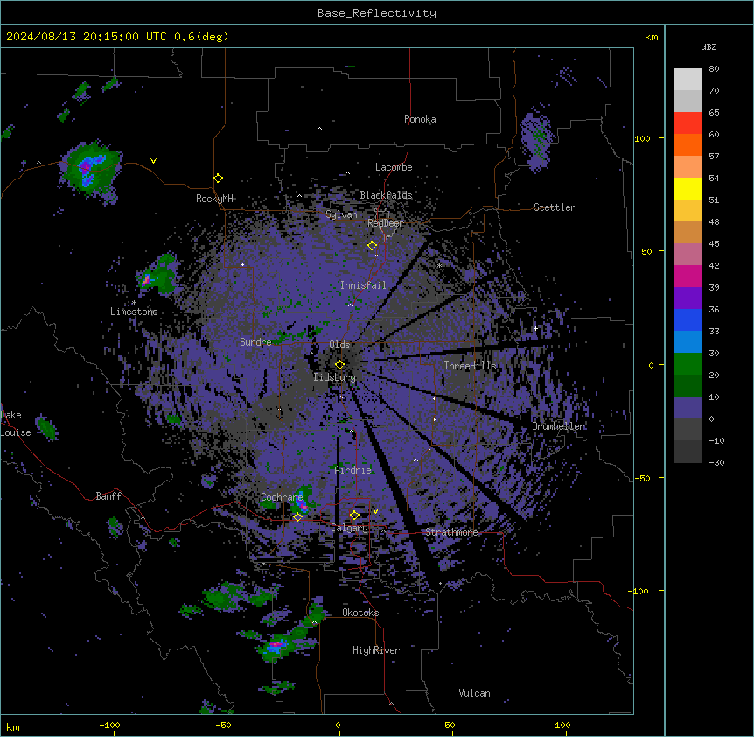Click the 20 dBZ dark green legend swatch
Screen dimensions: 754x737
point(688,385)
